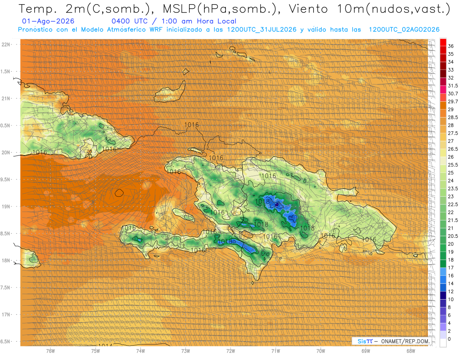Select the forecast date '01-Ago-2026'
The height and width of the screenshot is (356, 461).
pos(48,22)
